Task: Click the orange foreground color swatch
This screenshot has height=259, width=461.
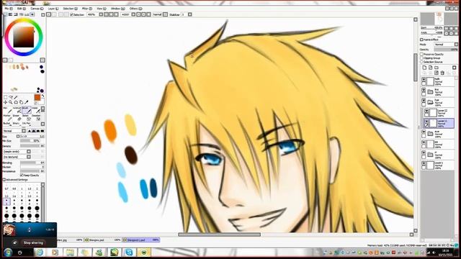Action: tap(37, 98)
